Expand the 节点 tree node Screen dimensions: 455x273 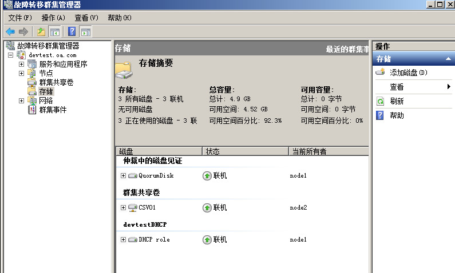point(21,73)
